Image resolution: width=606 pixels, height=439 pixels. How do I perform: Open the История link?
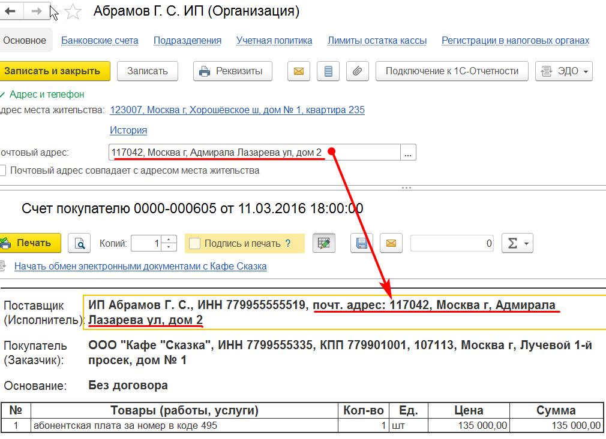point(128,131)
